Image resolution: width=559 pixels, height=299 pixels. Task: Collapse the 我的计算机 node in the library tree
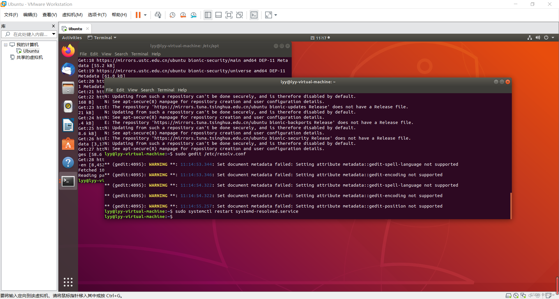click(5, 44)
